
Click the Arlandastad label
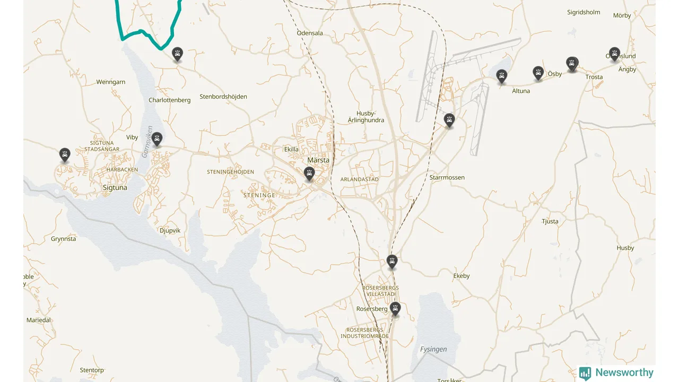click(360, 179)
